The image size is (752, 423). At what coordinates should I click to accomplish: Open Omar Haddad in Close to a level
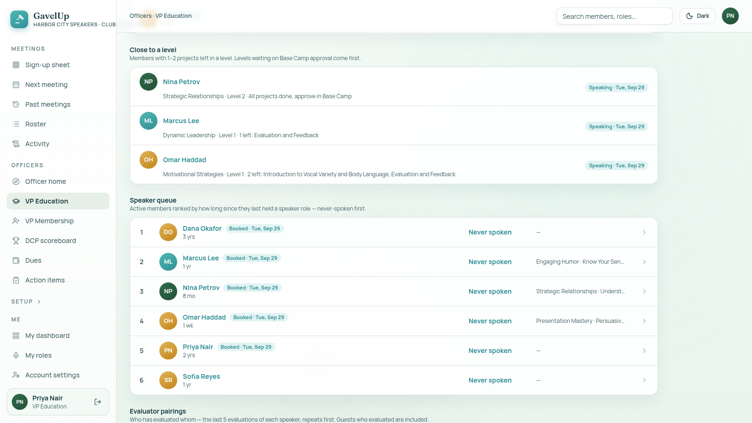184,160
